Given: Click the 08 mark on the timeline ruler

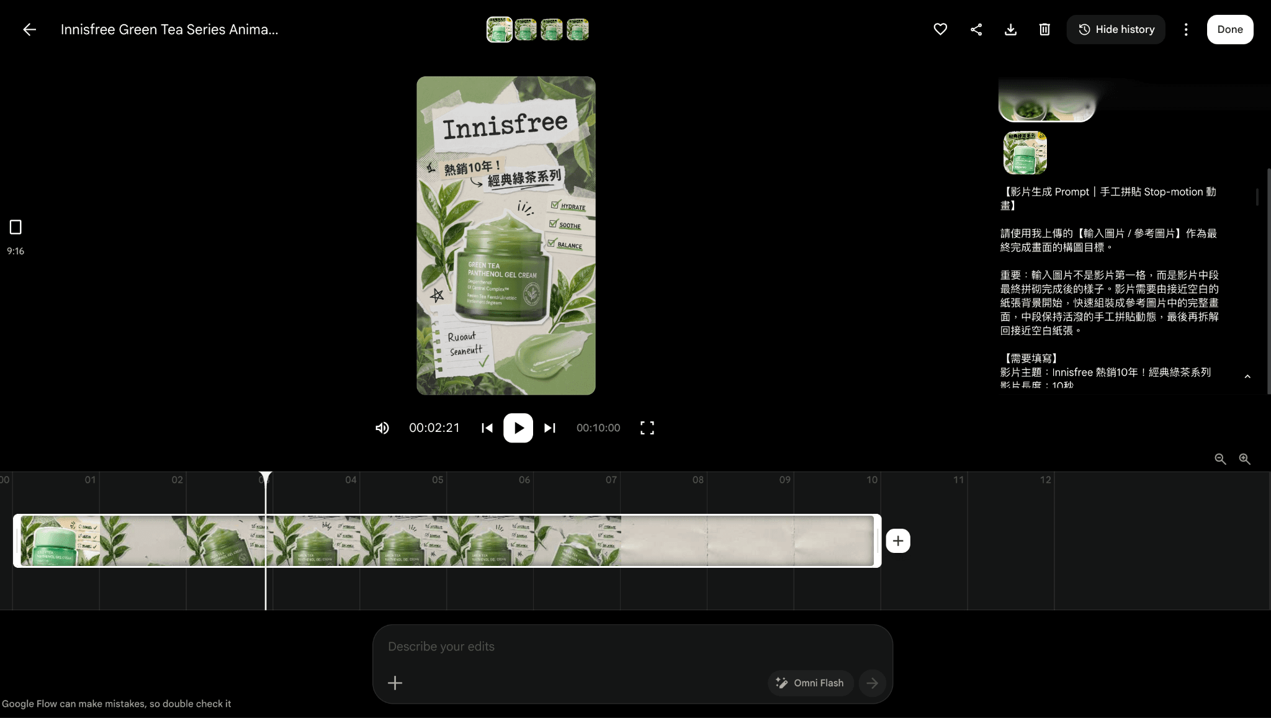Looking at the screenshot, I should coord(698,480).
